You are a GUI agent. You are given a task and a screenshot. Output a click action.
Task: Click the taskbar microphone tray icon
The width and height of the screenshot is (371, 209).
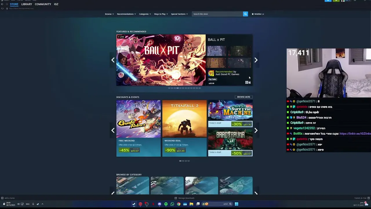click(x=33, y=204)
